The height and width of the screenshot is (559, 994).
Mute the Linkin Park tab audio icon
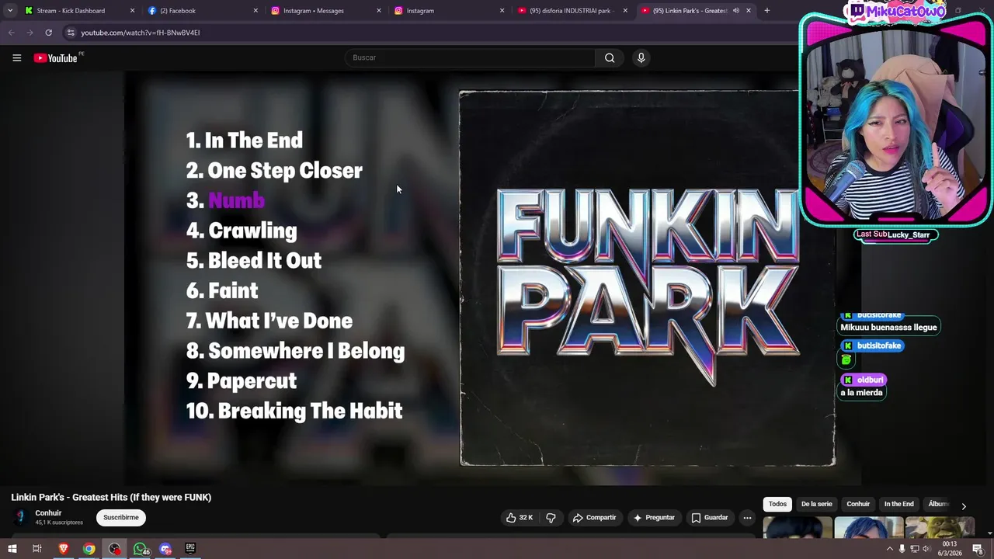click(735, 11)
